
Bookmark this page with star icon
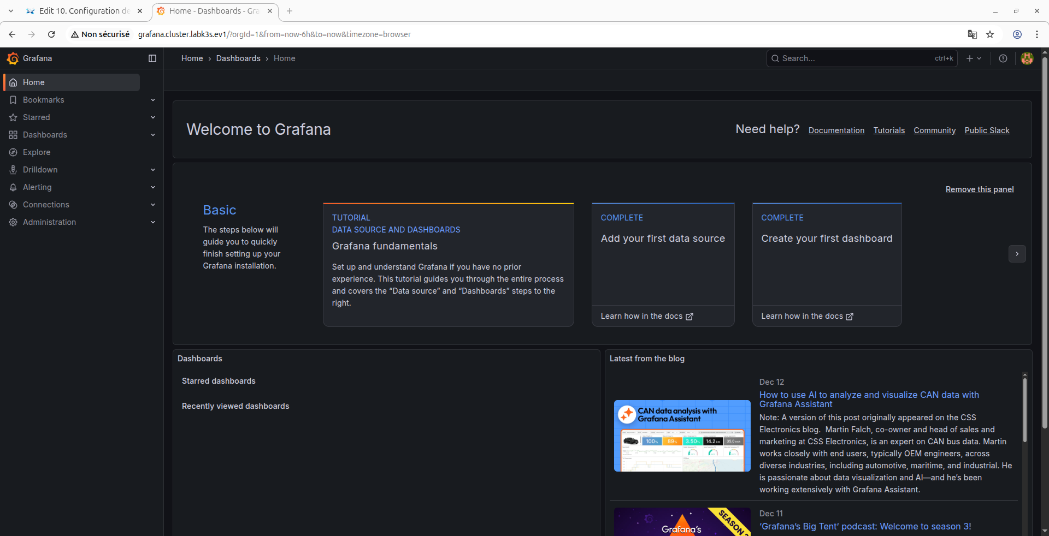990,34
